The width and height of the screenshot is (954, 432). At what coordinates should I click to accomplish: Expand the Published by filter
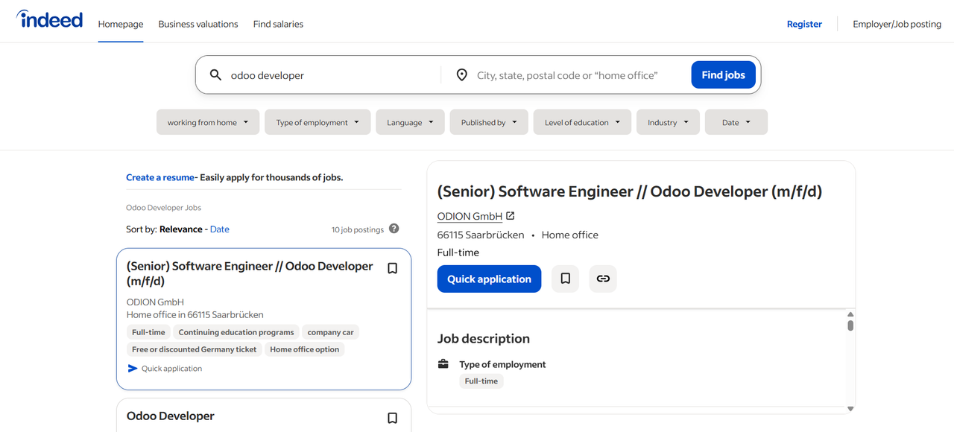click(489, 122)
